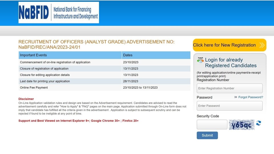Select 'Closure for editing application details' text
274x154 pixels.
coord(45,75)
